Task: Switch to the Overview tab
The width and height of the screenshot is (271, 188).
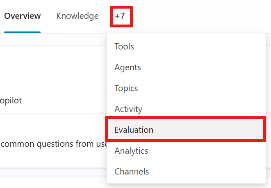Action: (23, 16)
